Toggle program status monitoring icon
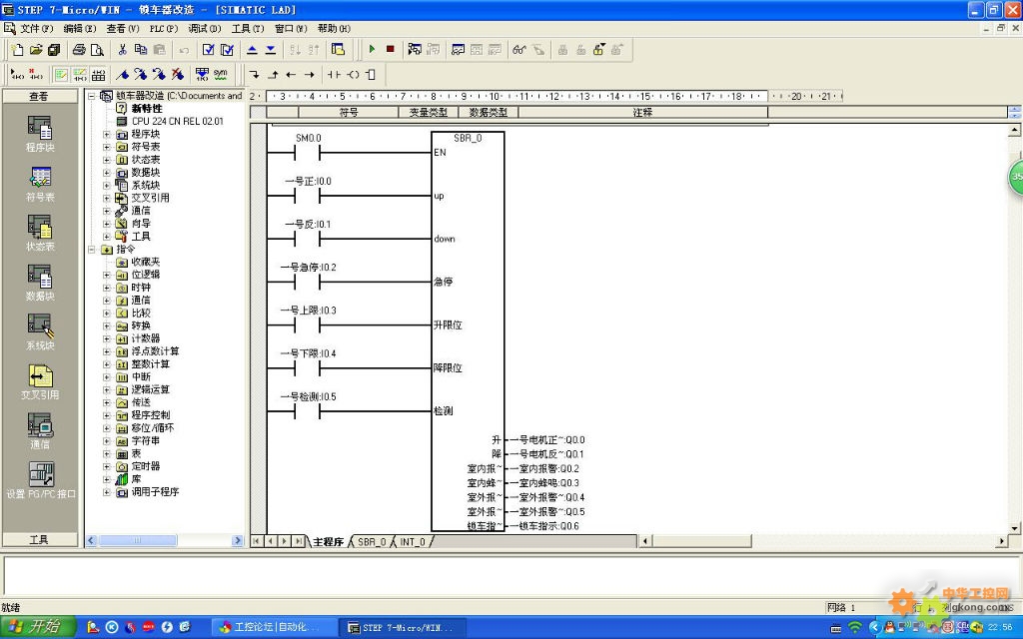 415,50
